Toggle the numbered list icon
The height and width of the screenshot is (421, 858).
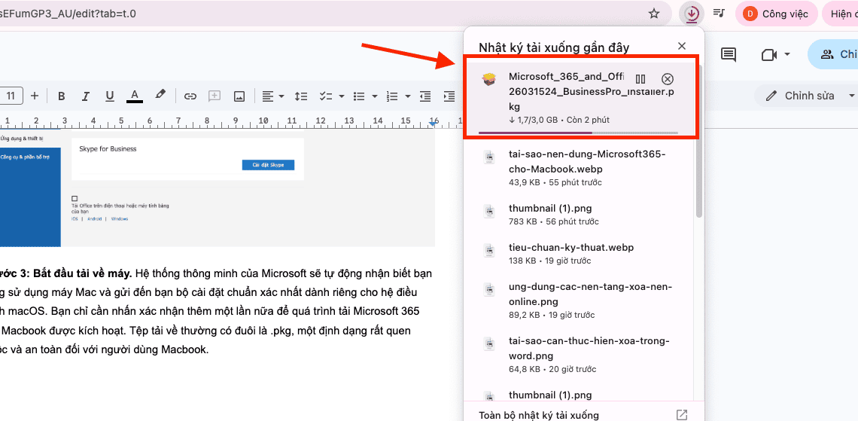click(392, 96)
